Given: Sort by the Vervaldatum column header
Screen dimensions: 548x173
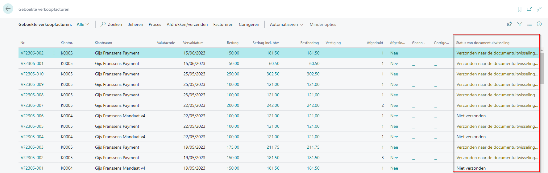Looking at the screenshot, I should point(193,43).
